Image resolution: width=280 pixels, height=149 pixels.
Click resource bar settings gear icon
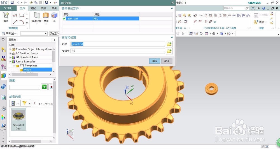pos(3,40)
